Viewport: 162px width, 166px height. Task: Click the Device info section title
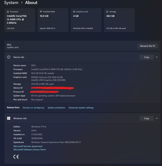19,57
